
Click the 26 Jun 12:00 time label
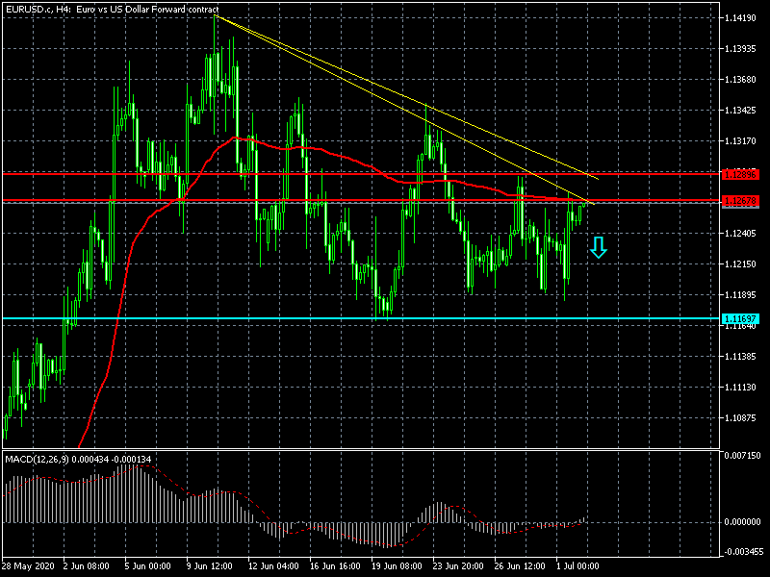pyautogui.click(x=520, y=566)
